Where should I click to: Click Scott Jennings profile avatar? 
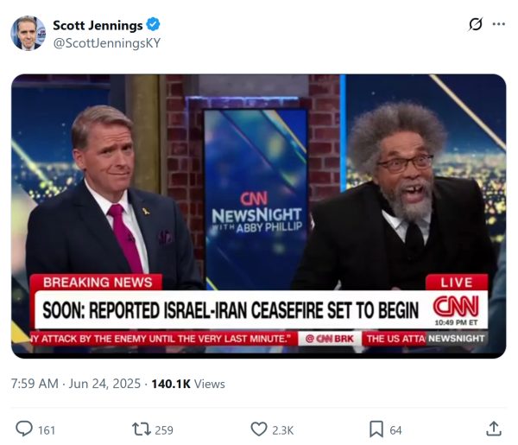(28, 33)
